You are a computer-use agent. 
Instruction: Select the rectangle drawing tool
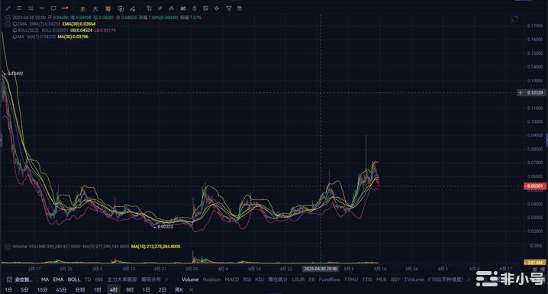coord(53,8)
